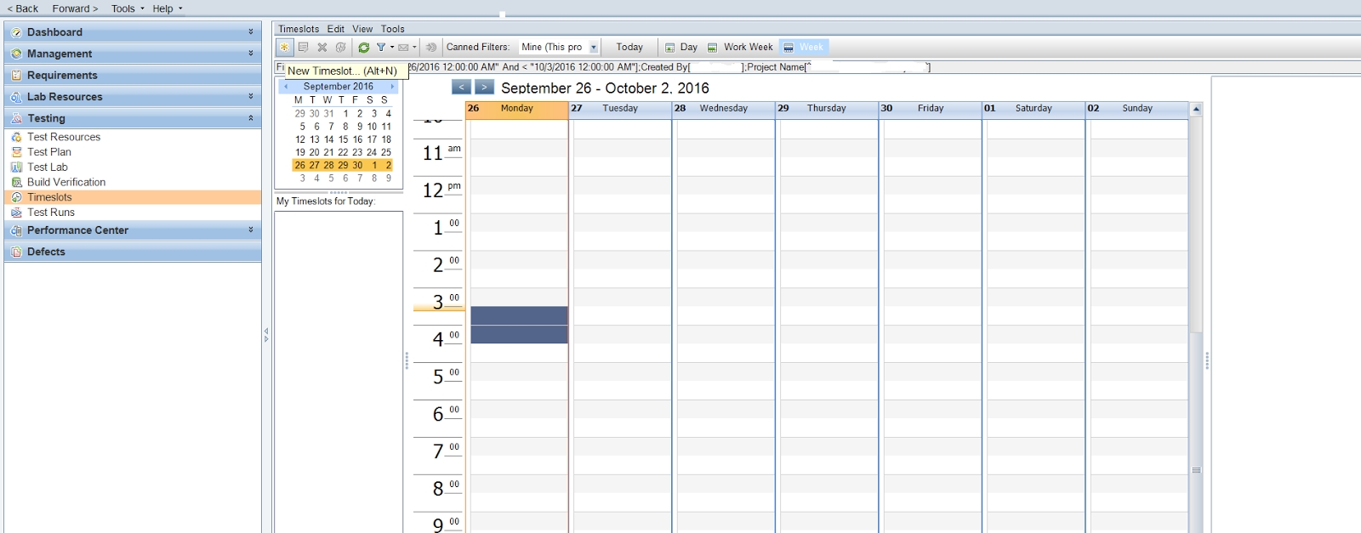Switch to Work Week view
This screenshot has height=533, width=1361.
(x=741, y=48)
